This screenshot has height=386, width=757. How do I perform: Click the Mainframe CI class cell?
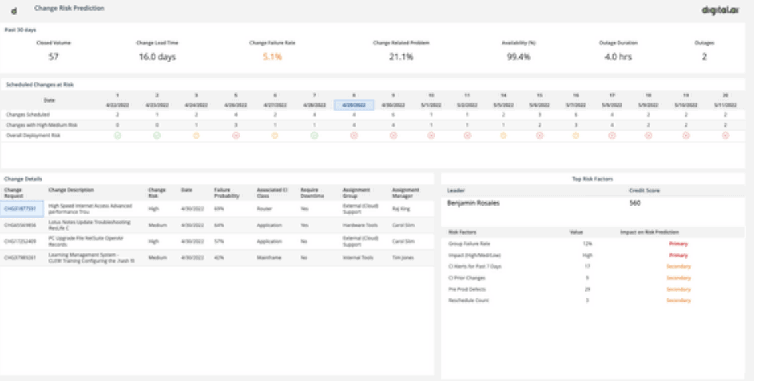pyautogui.click(x=269, y=257)
